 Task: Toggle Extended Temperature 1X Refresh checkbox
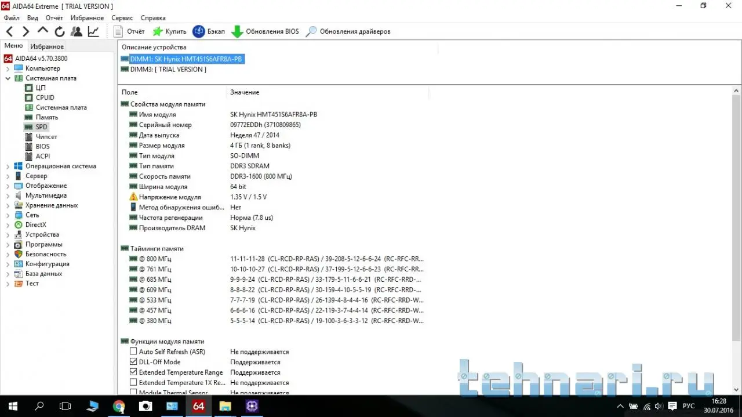coord(133,383)
